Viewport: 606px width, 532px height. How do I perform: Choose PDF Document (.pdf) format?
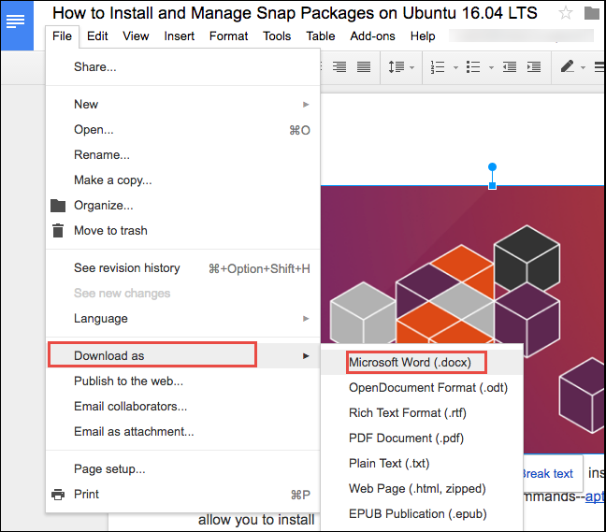coord(405,438)
